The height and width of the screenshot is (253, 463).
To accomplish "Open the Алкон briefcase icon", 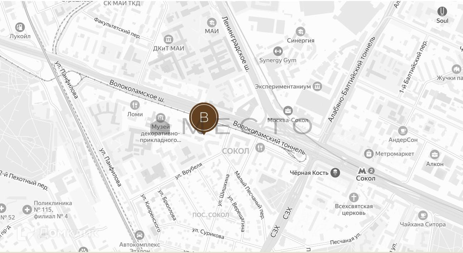I will (435, 155).
